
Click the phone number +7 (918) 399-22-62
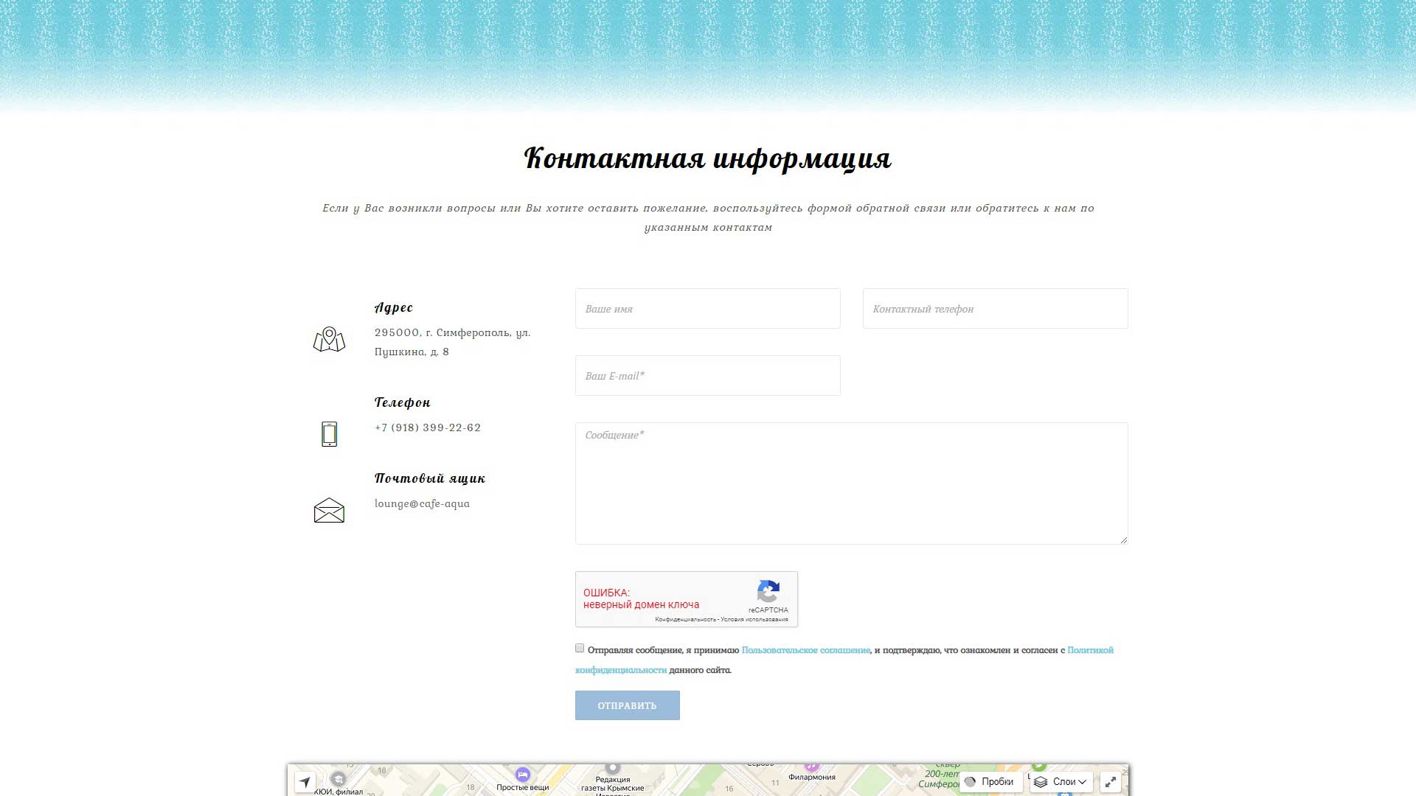[428, 427]
